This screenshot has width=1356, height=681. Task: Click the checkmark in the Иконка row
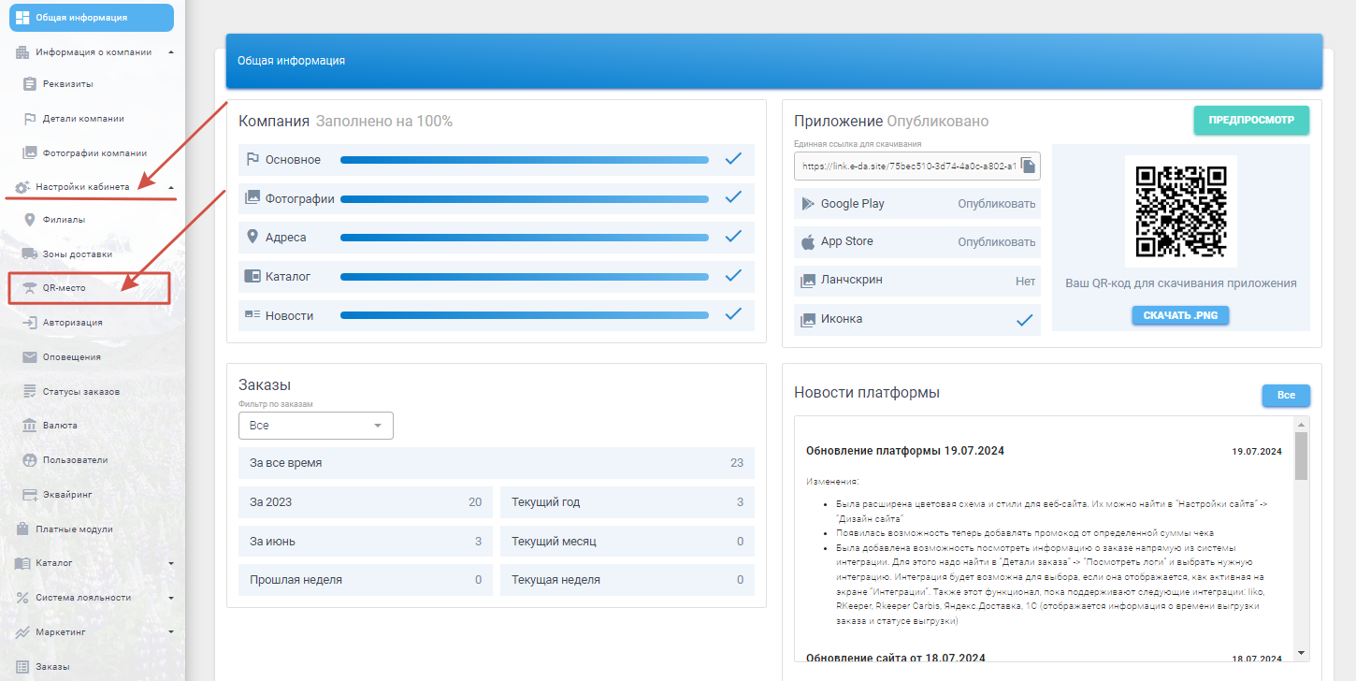1025,319
